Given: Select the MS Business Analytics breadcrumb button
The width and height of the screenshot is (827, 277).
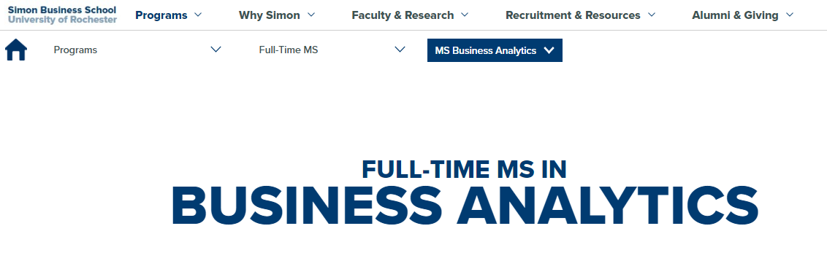Looking at the screenshot, I should [495, 50].
